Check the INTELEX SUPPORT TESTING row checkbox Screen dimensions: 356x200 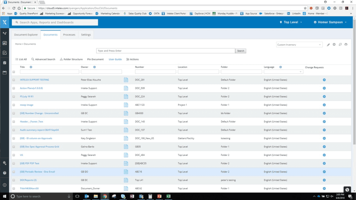click(14, 80)
